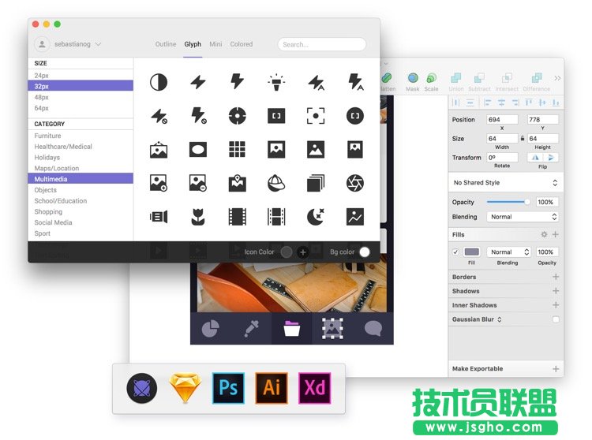Screen dimensions: 592x440
Task: Open the No Shared Style dropdown
Action: [505, 182]
